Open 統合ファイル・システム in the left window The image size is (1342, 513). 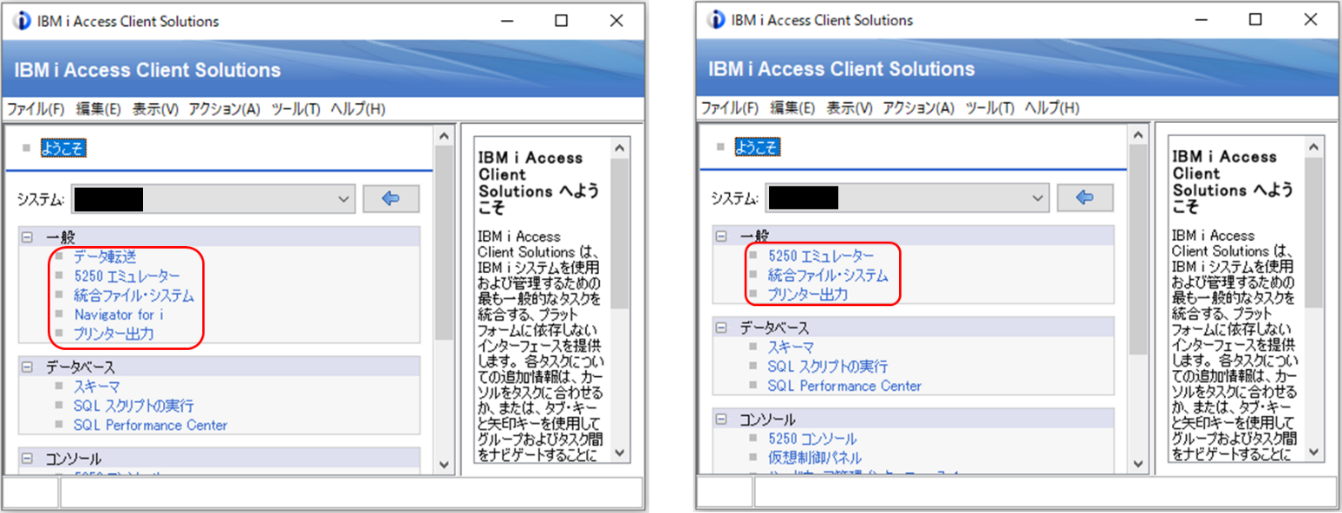(134, 295)
